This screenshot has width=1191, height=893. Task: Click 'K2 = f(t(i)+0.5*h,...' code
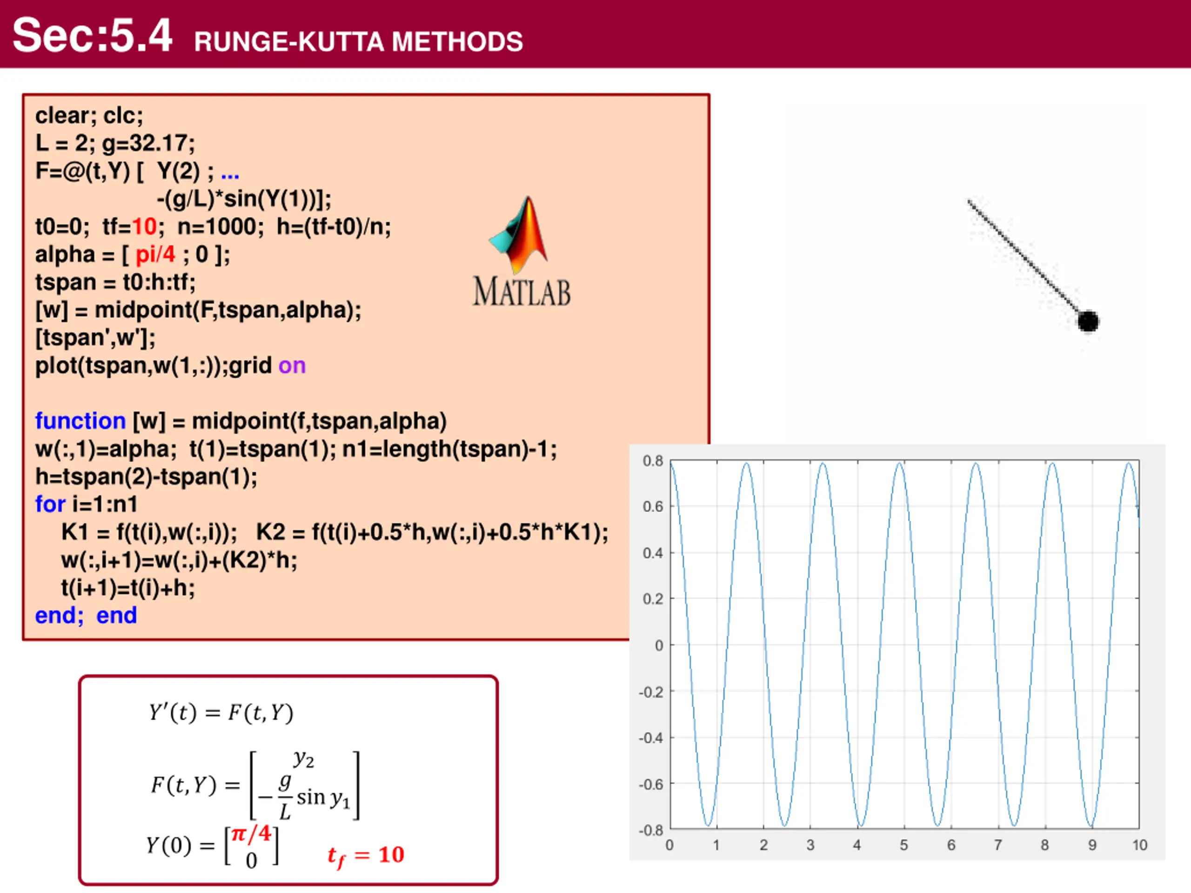point(432,533)
